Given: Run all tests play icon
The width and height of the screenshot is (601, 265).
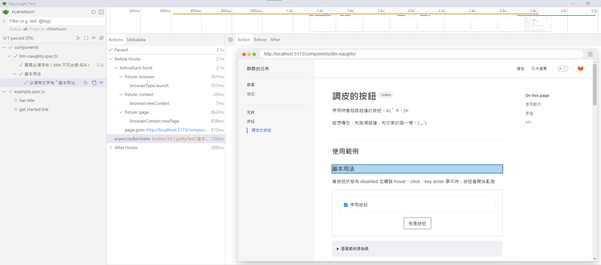Looking at the screenshot, I should [x=78, y=38].
